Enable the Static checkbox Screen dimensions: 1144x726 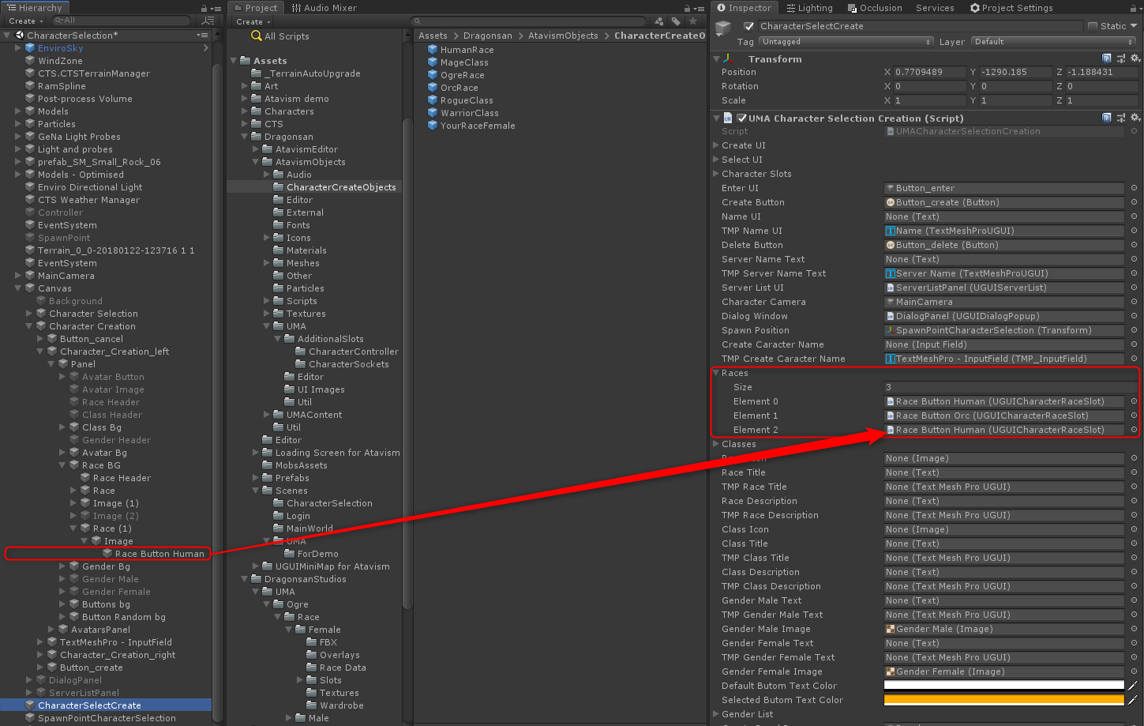pos(1093,26)
